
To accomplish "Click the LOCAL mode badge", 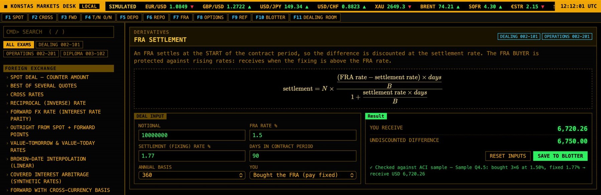I will pyautogui.click(x=89, y=6).
